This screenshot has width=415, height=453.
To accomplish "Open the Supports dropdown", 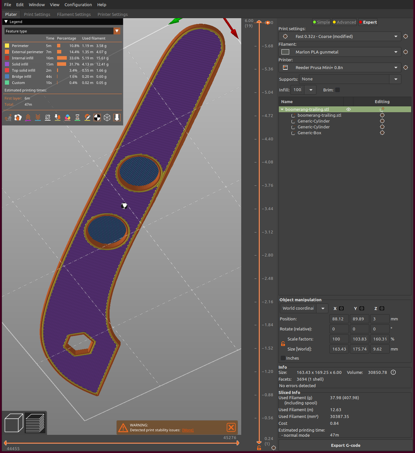I will 396,79.
